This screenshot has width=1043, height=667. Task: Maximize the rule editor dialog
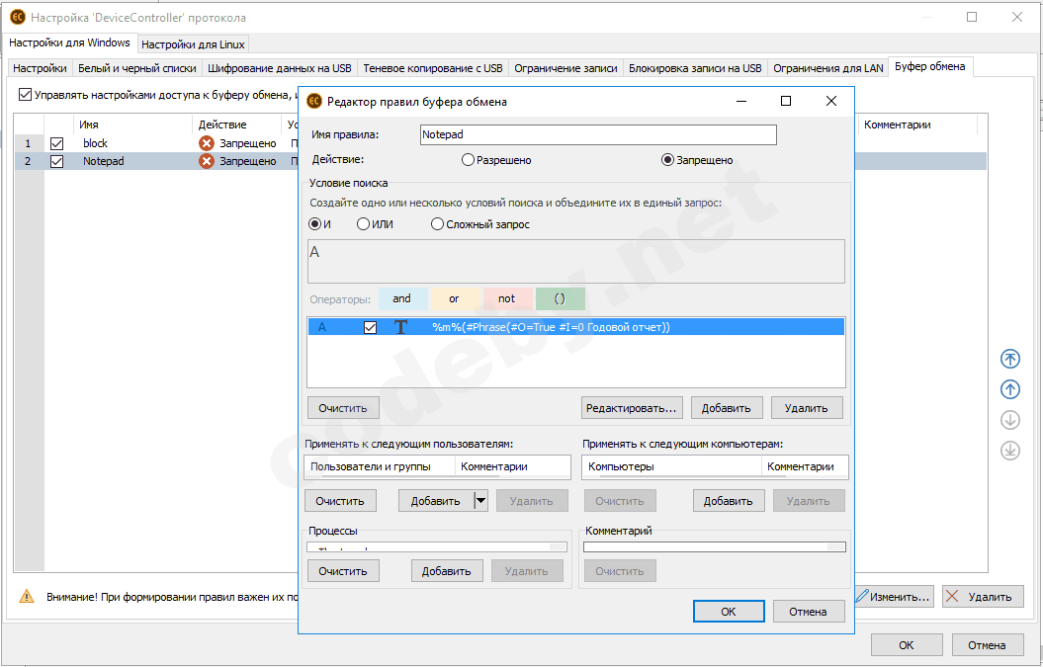pos(786,101)
